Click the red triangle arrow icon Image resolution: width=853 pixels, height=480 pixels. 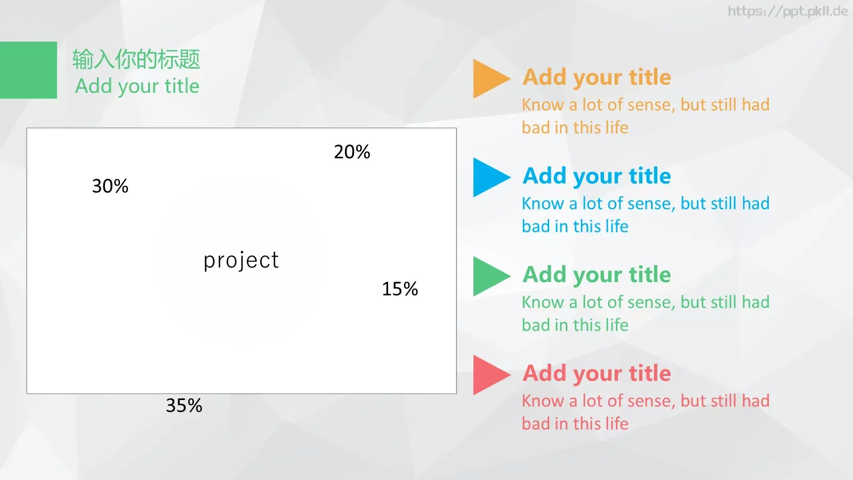(x=491, y=375)
